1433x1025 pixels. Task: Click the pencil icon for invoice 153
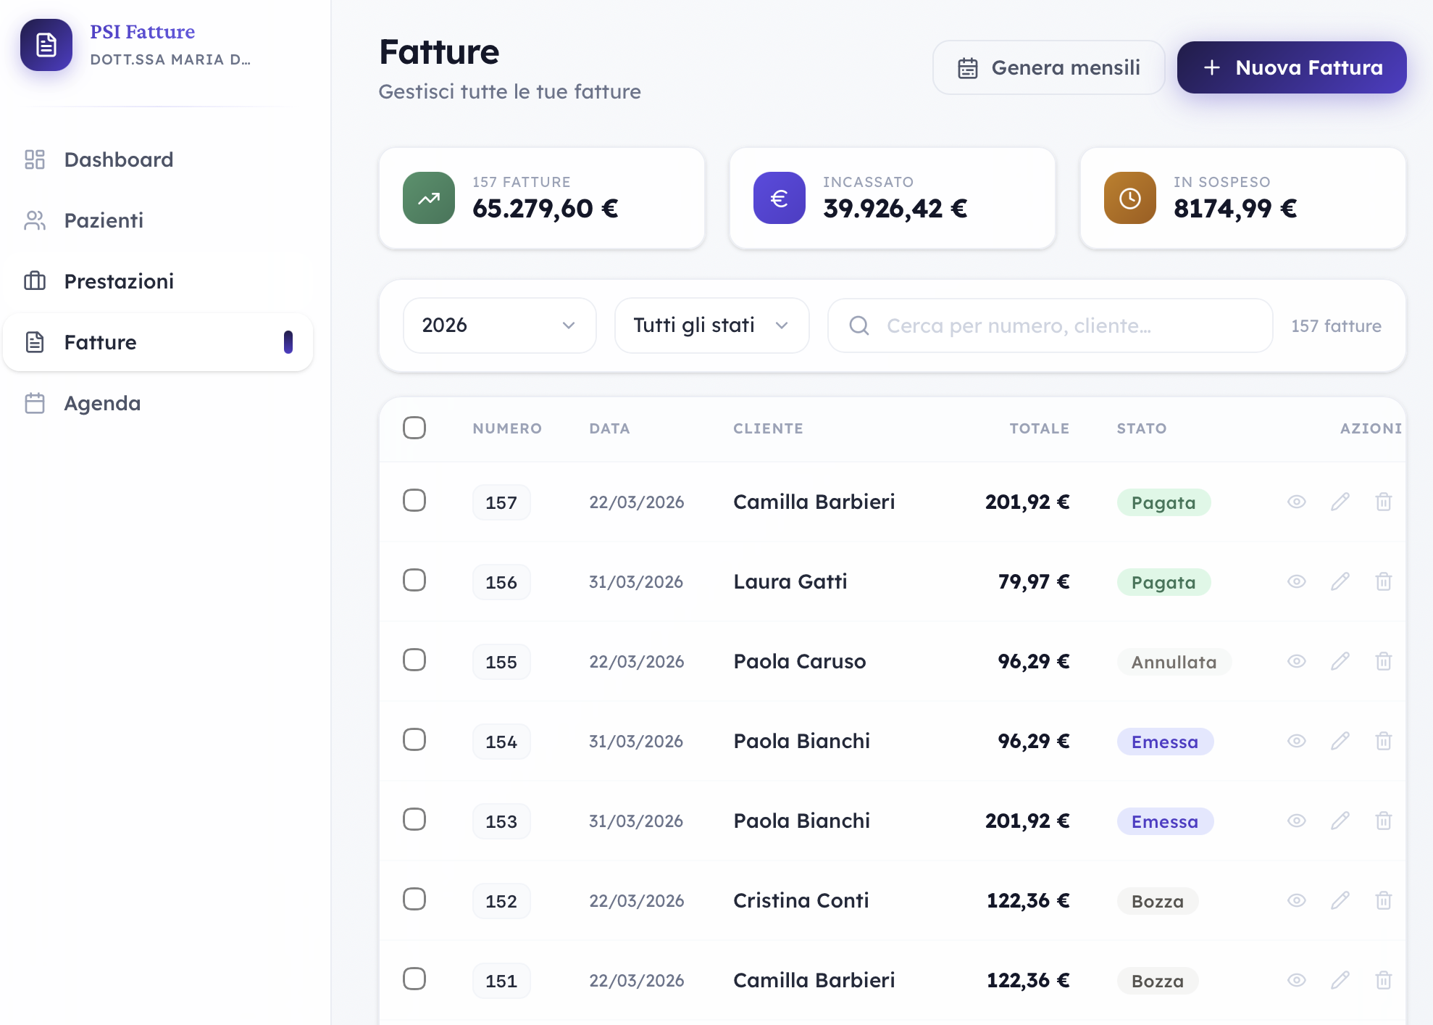(1340, 821)
